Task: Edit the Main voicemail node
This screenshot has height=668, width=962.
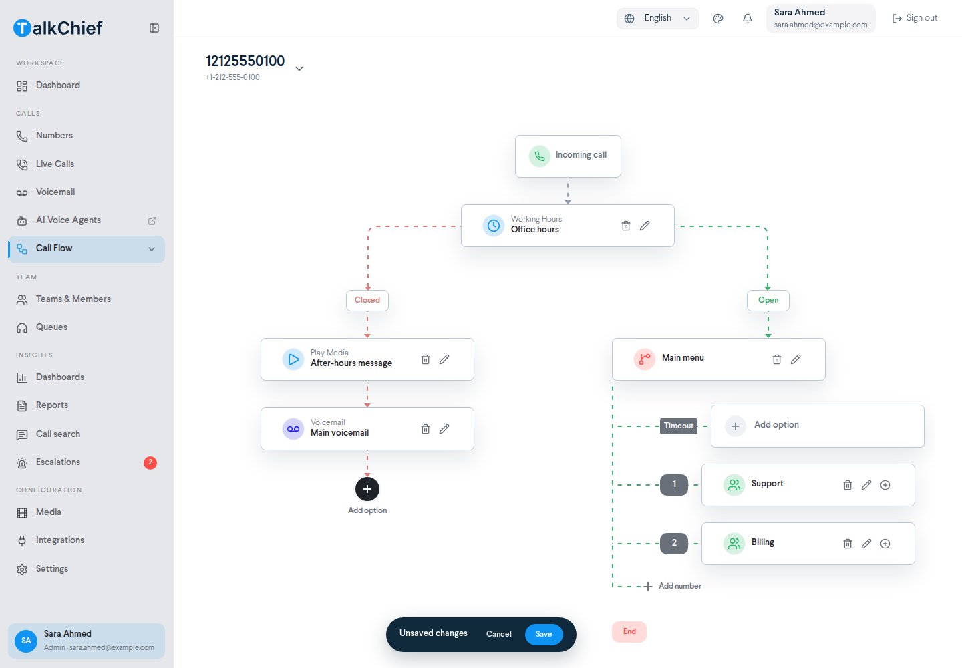Action: tap(444, 429)
